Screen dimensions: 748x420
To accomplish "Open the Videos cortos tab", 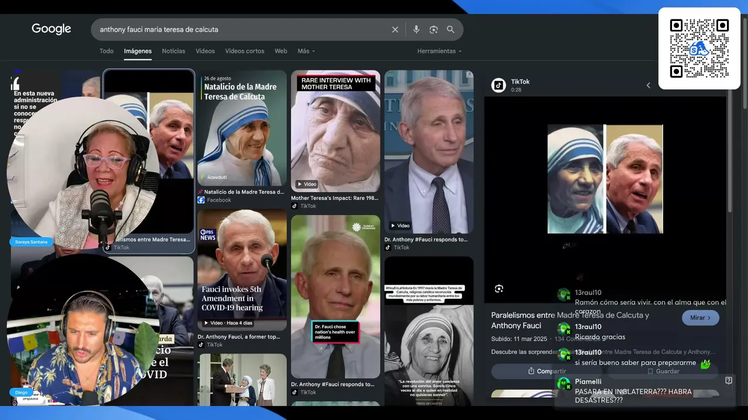I will 245,51.
